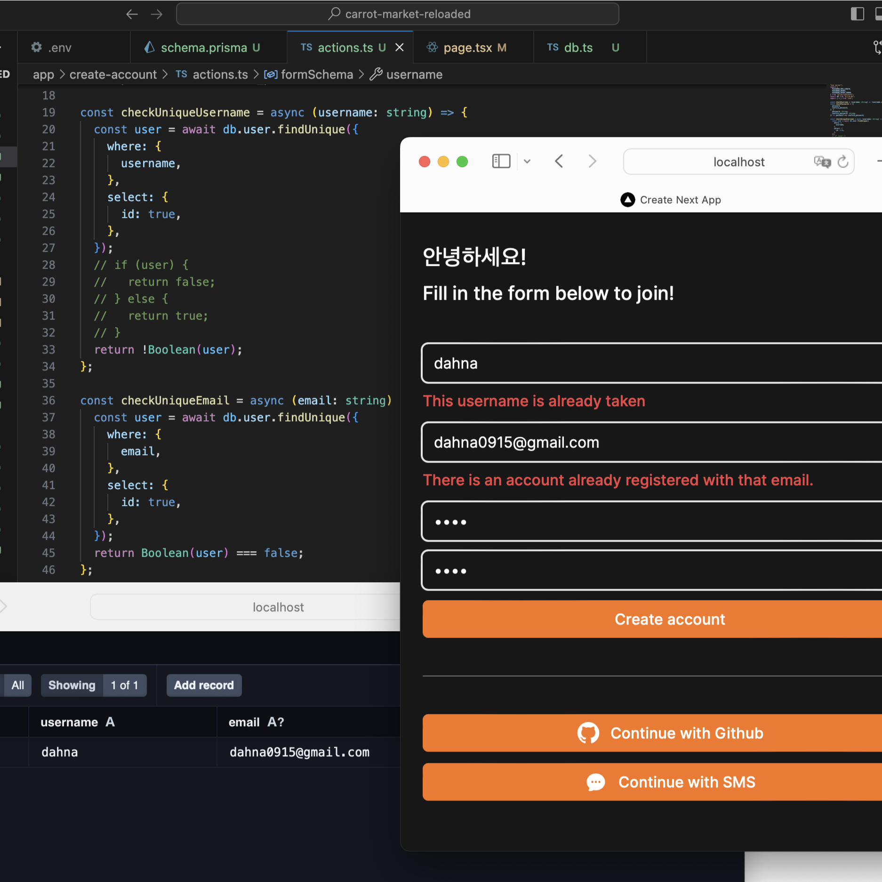Open the actions.ts breadcrumb dropdown
Screen dimensions: 882x882
(x=212, y=74)
